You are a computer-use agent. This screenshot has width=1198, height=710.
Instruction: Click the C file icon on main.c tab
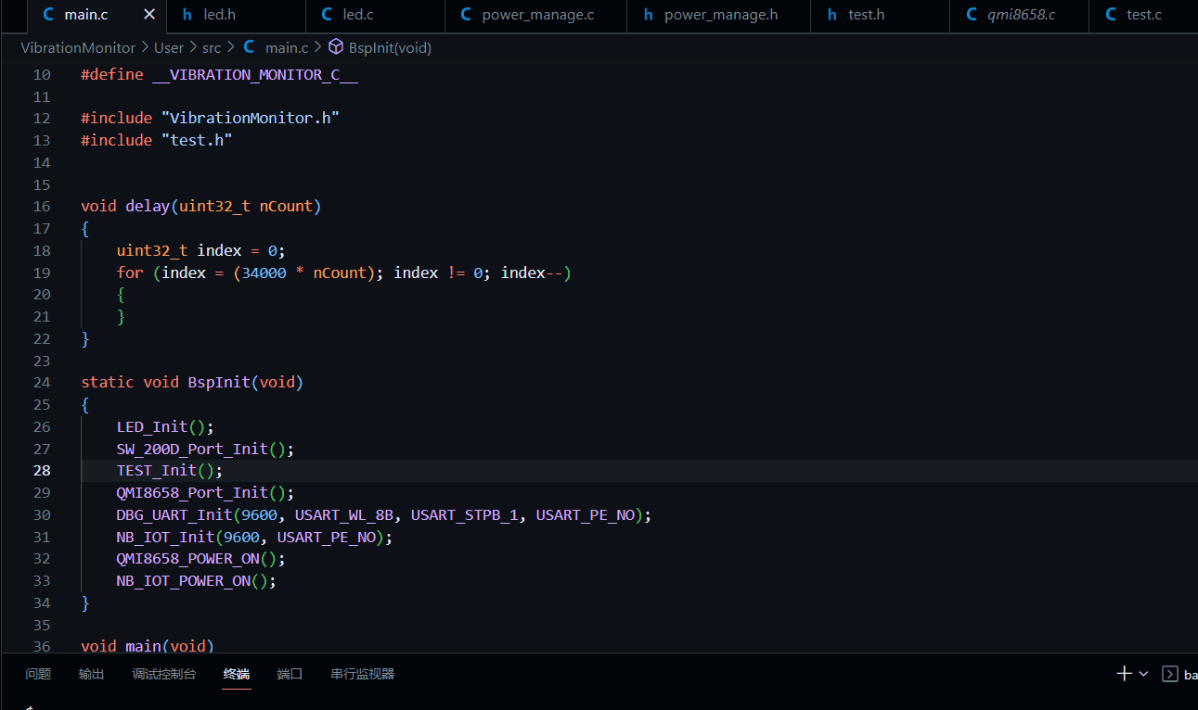tap(48, 15)
